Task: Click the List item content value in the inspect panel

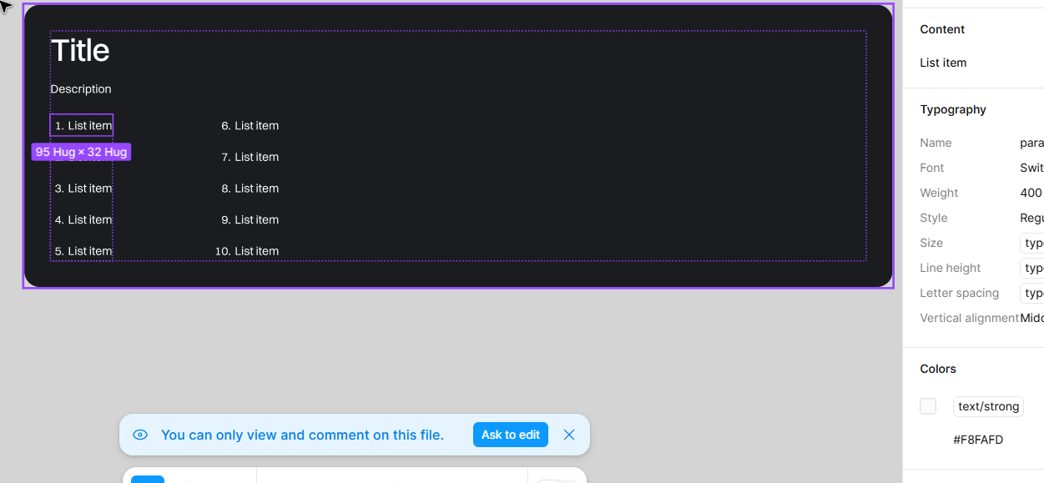Action: [943, 63]
